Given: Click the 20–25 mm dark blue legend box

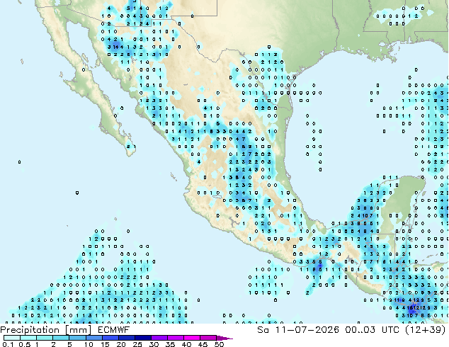Looking at the screenshot, I should tap(126, 338).
